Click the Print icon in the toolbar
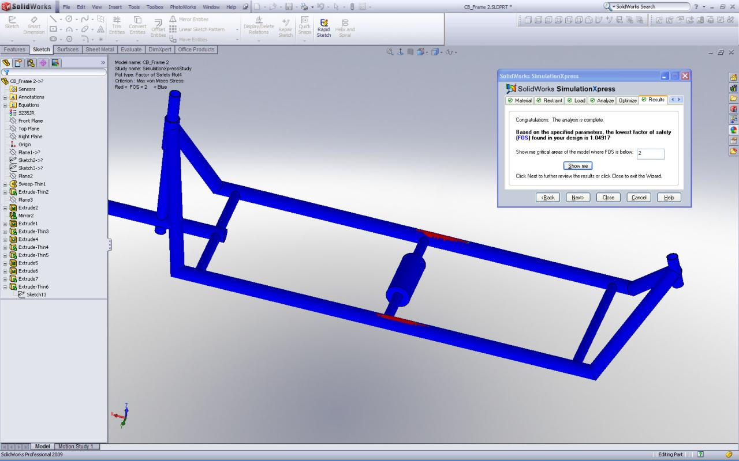This screenshot has height=461, width=739. point(304,7)
